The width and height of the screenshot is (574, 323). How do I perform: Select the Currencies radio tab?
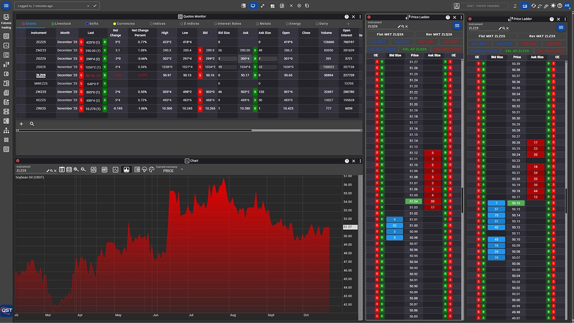pos(124,23)
